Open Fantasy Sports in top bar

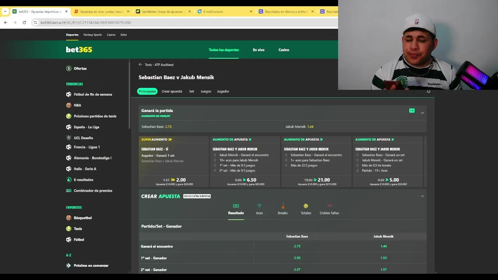point(93,35)
